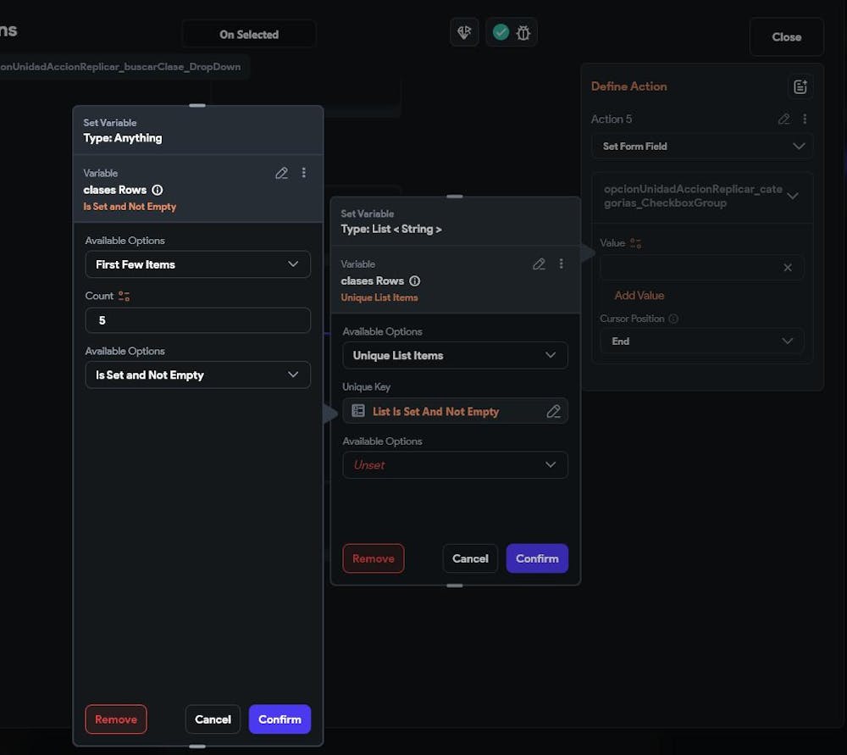Edit variable in Type: Anything panel
This screenshot has height=755, width=847.
click(x=281, y=173)
